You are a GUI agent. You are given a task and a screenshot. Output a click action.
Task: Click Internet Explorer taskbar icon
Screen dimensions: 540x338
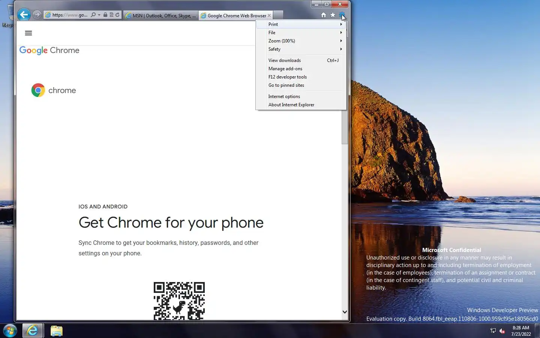[33, 330]
